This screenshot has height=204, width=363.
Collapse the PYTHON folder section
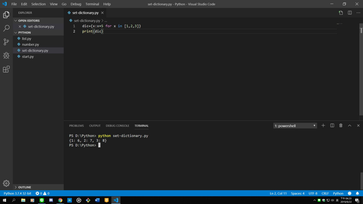38,33
